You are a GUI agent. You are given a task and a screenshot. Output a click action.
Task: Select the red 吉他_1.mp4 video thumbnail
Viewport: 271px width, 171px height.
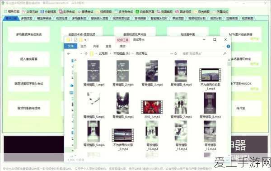click(152, 107)
